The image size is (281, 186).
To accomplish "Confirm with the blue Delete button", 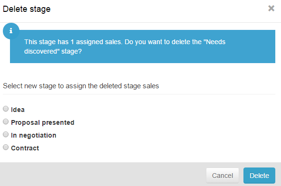I will pyautogui.click(x=259, y=176).
